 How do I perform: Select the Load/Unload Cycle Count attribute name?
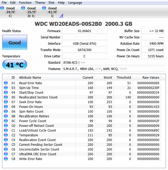pyautogui.click(x=38, y=131)
